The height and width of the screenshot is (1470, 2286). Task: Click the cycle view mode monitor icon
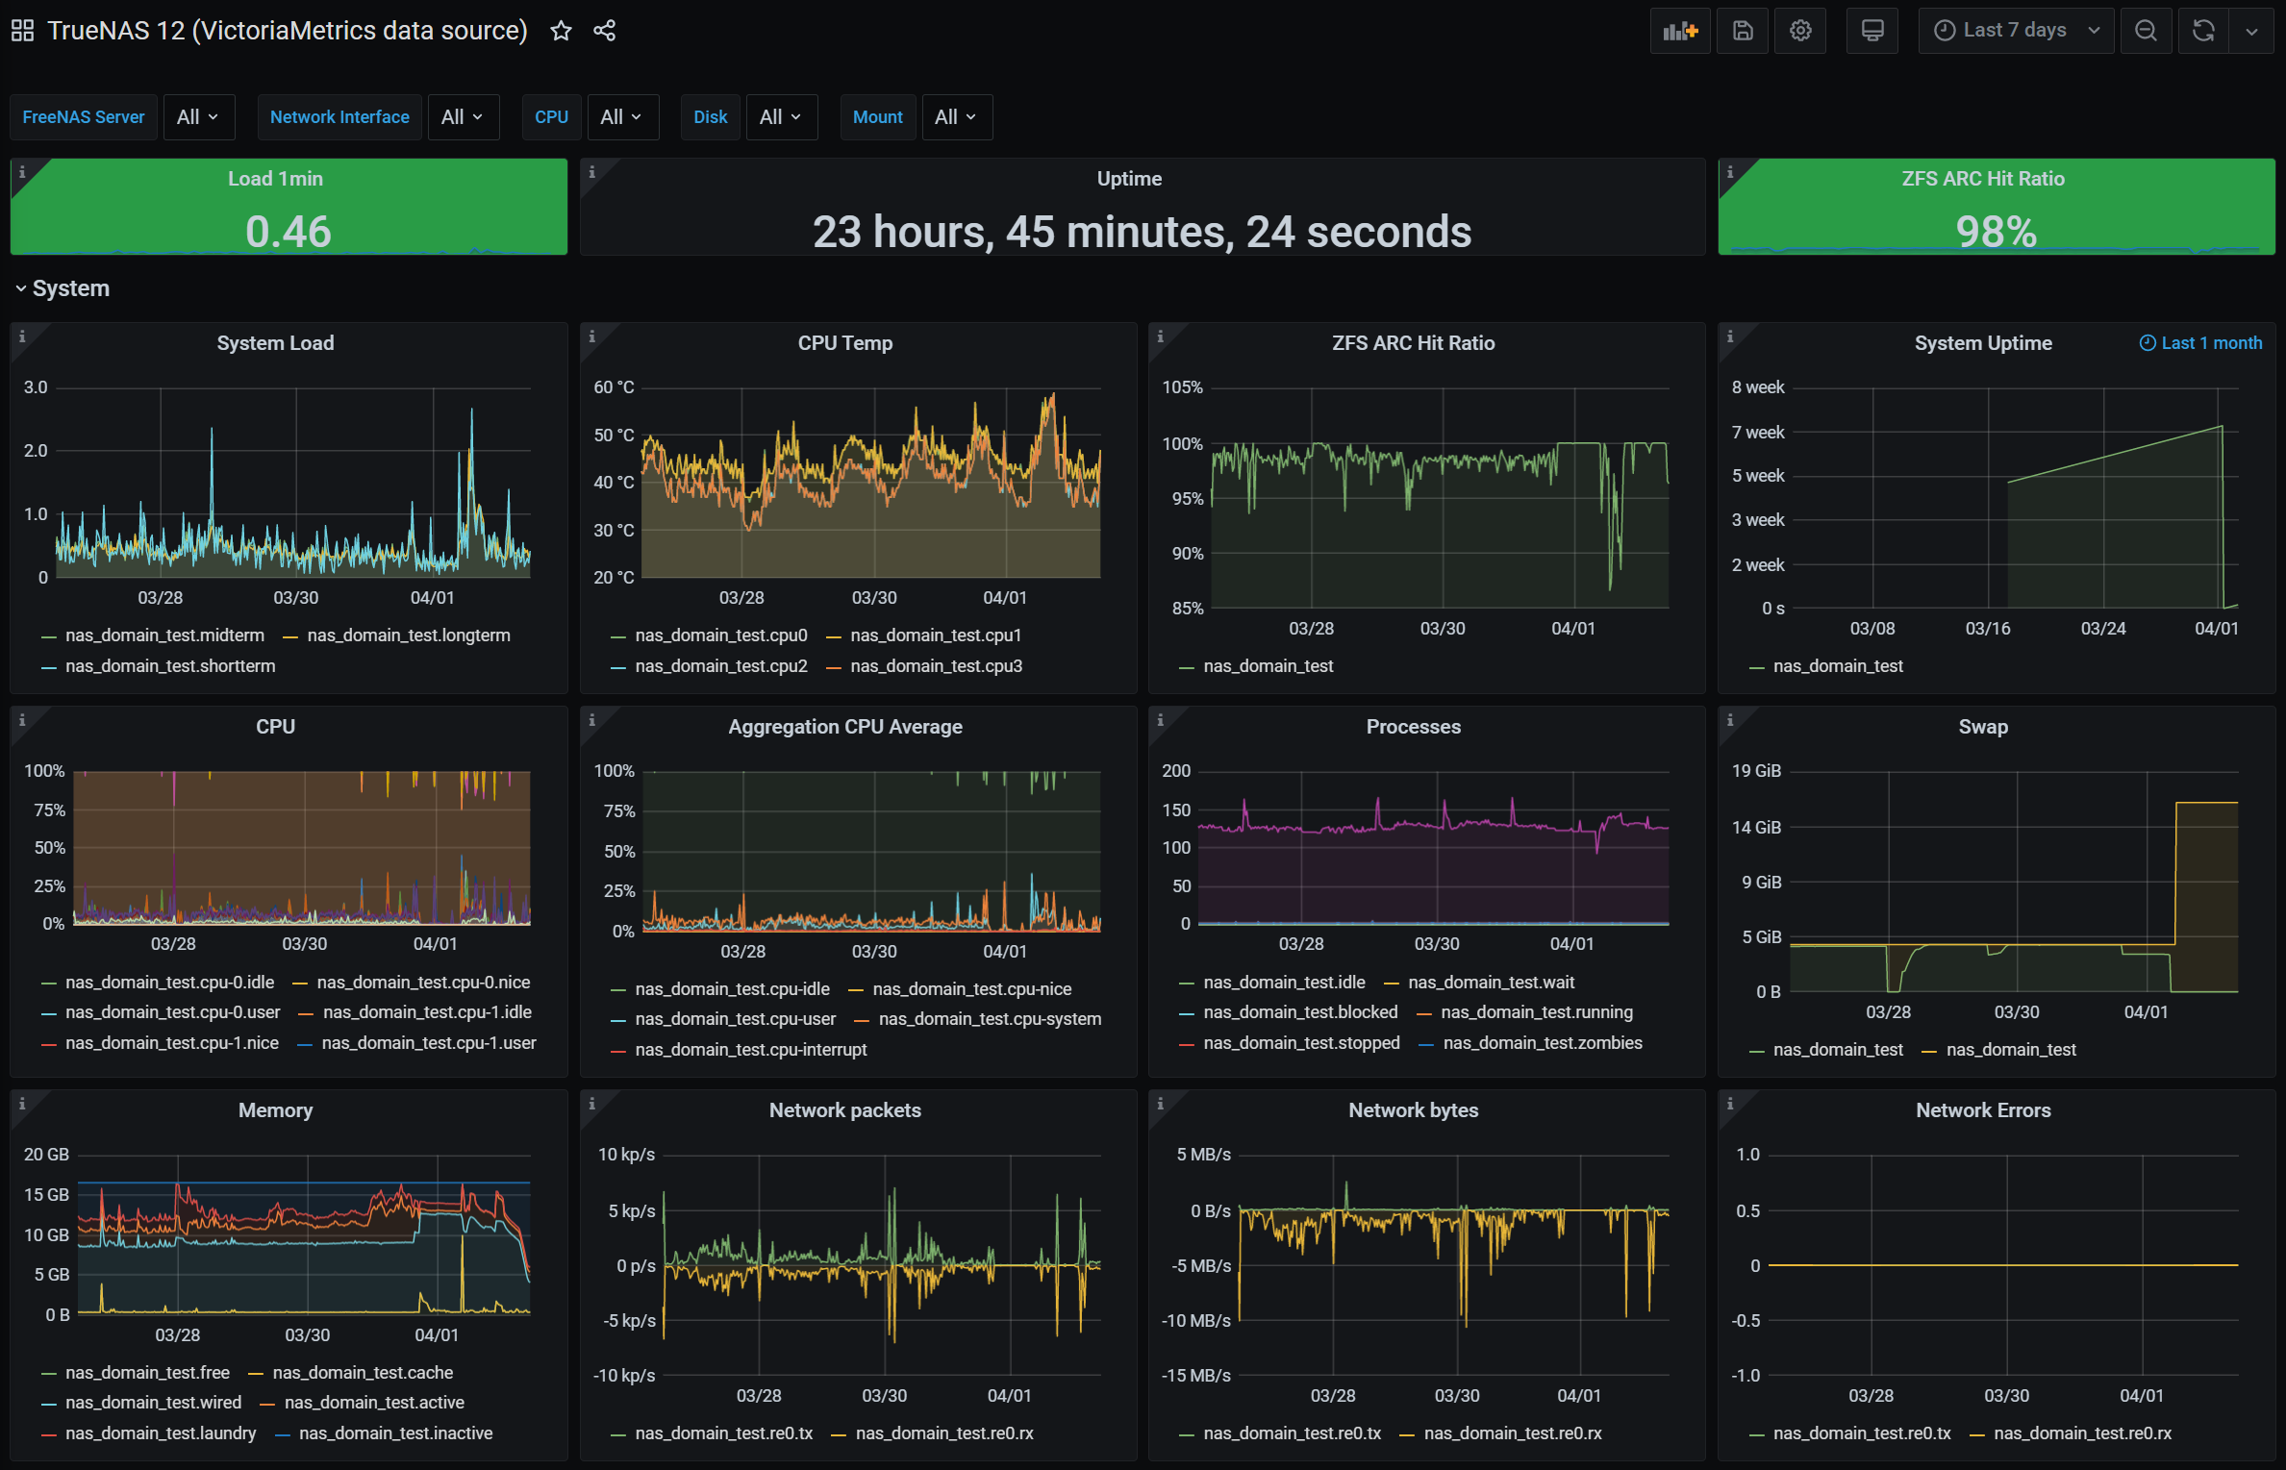(x=1872, y=31)
